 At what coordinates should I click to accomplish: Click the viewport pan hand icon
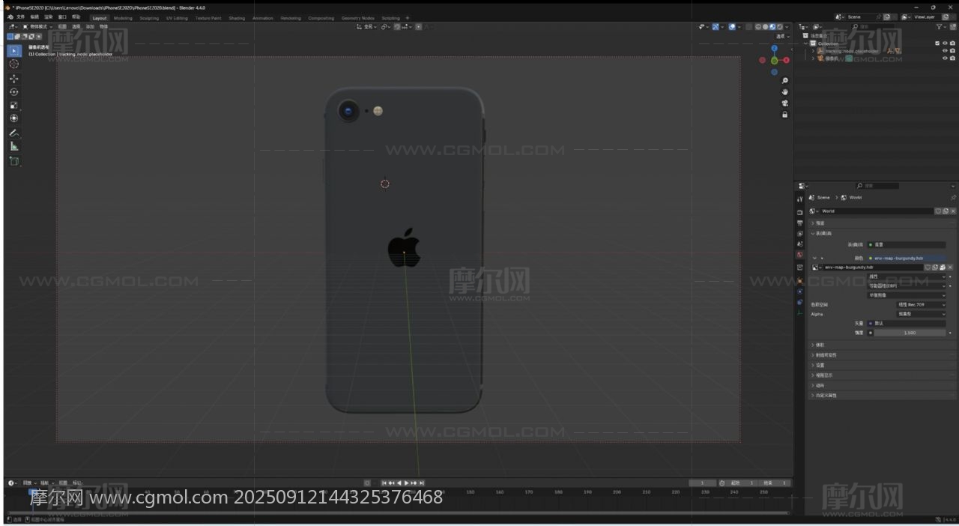(x=784, y=92)
